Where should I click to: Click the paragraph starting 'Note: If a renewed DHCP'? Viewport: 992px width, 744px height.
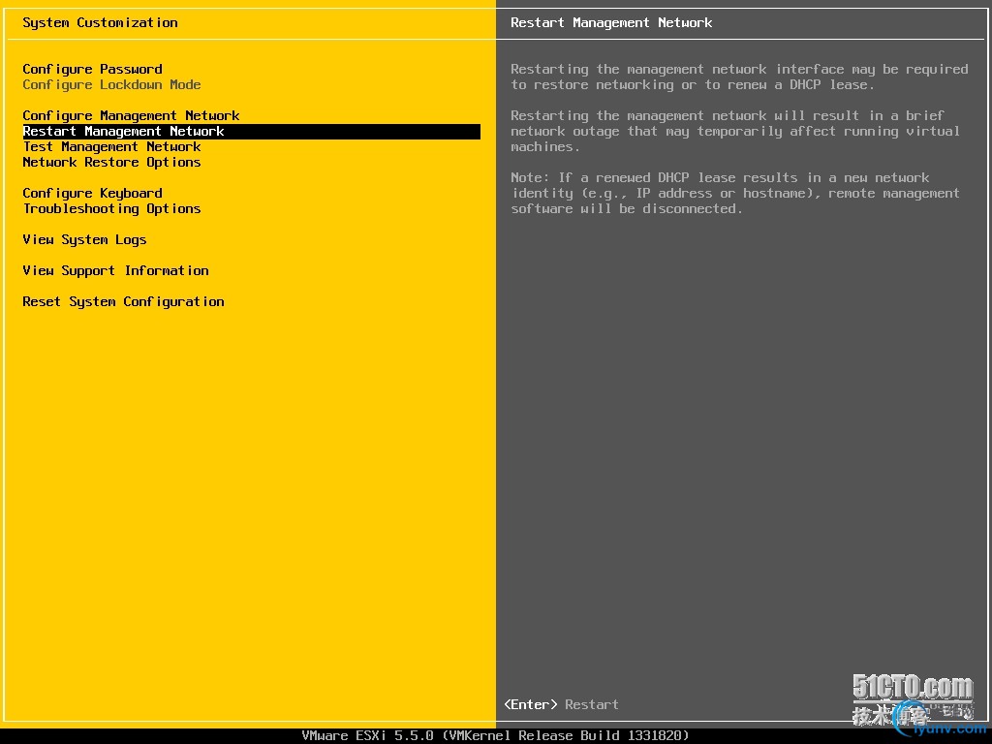coord(735,193)
